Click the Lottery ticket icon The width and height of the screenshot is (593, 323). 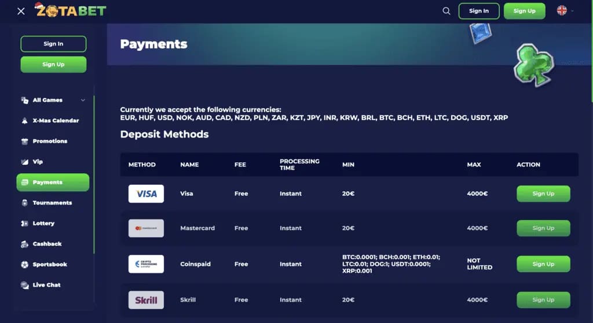(24, 224)
